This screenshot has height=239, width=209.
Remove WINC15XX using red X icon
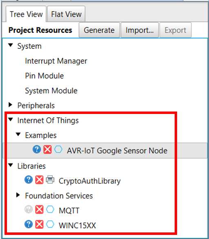pos(39,224)
